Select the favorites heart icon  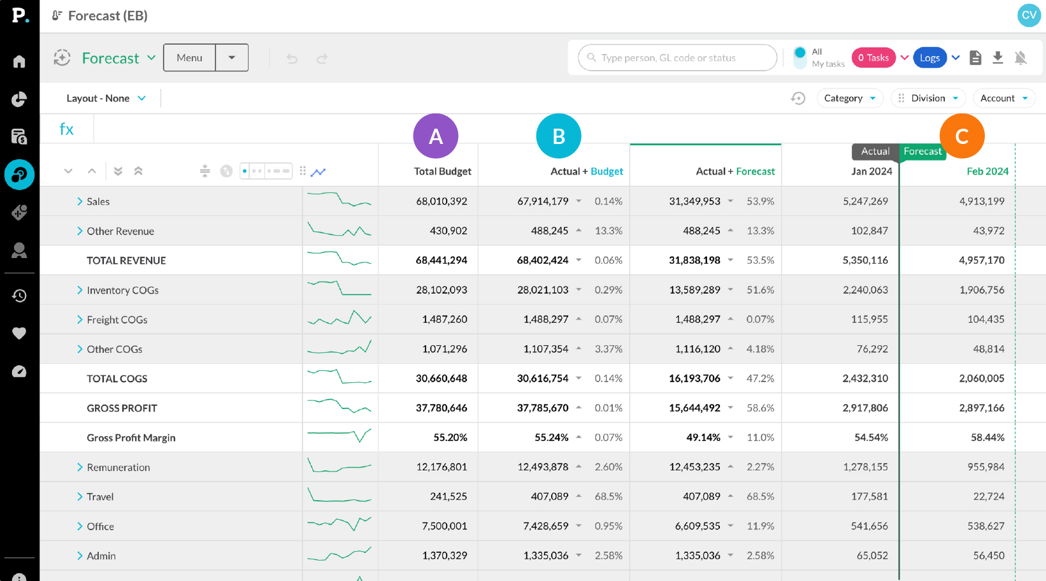pyautogui.click(x=19, y=333)
